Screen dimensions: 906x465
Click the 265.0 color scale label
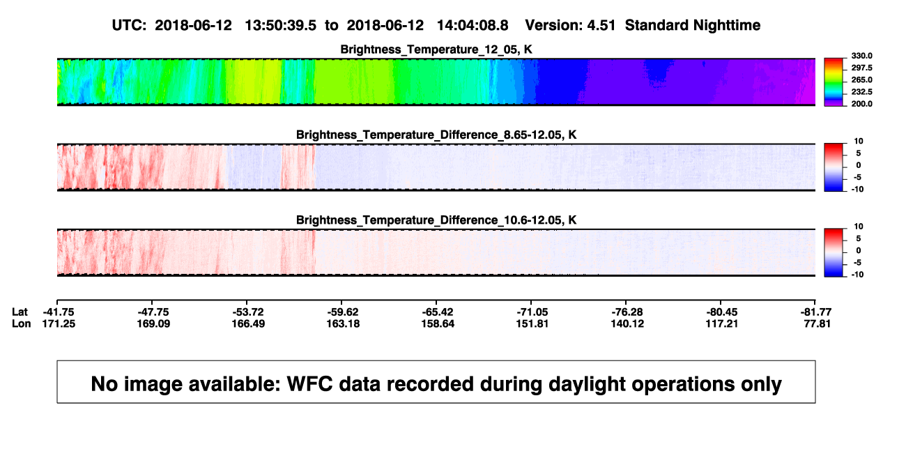tap(862, 80)
